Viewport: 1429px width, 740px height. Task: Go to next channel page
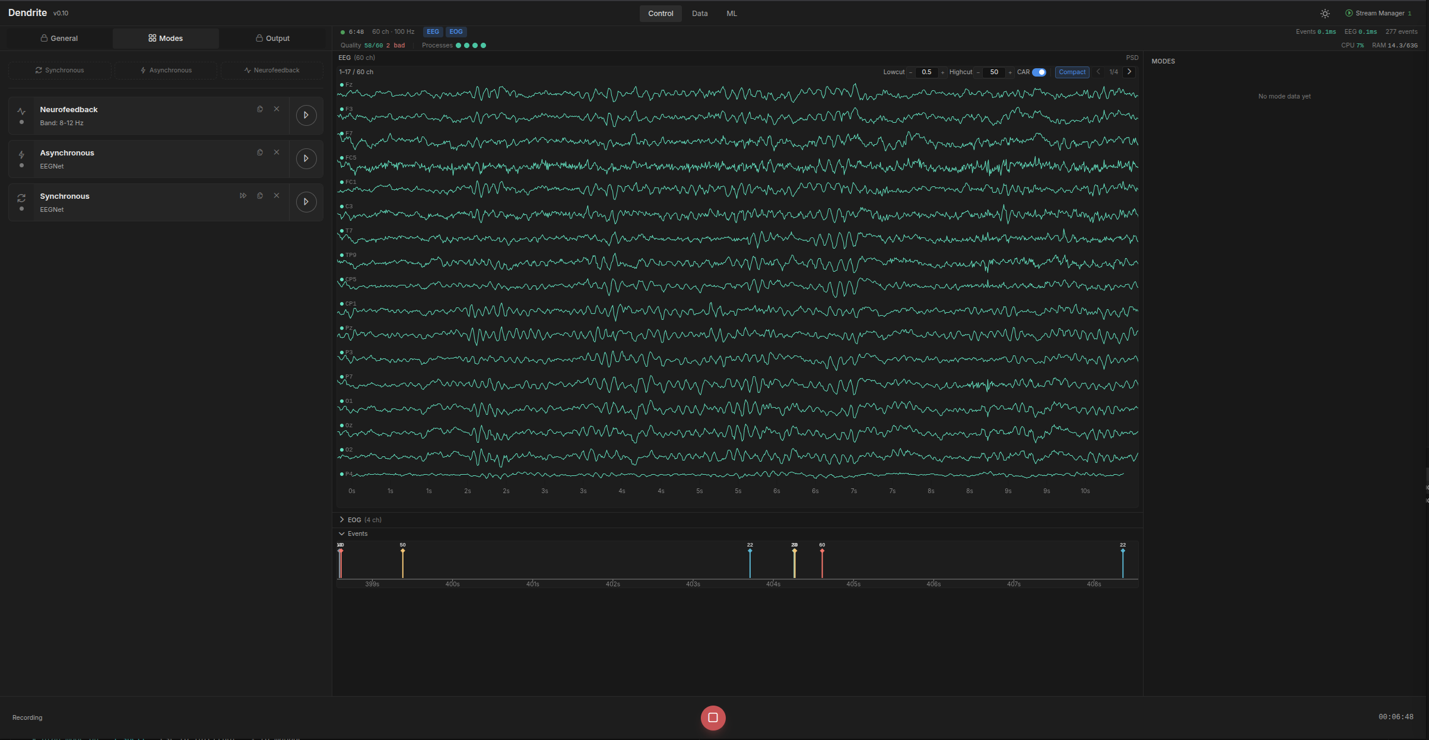pyautogui.click(x=1129, y=72)
